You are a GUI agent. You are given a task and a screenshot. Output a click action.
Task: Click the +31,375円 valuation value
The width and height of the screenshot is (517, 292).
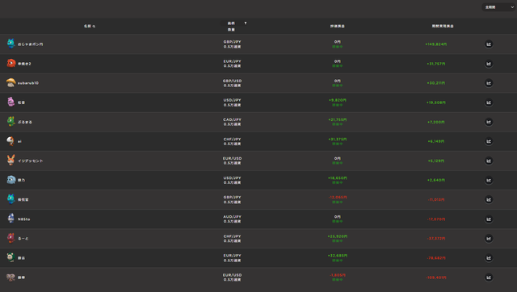pyautogui.click(x=338, y=139)
